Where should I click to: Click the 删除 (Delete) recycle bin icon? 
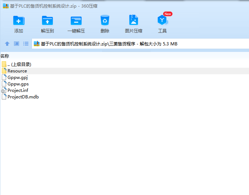pos(105,20)
